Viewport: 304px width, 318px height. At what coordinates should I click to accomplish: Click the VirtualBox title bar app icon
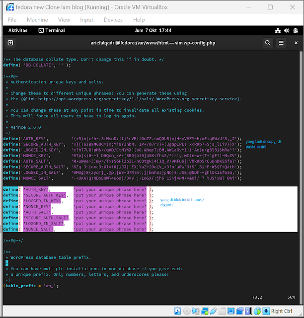pyautogui.click(x=10, y=7)
